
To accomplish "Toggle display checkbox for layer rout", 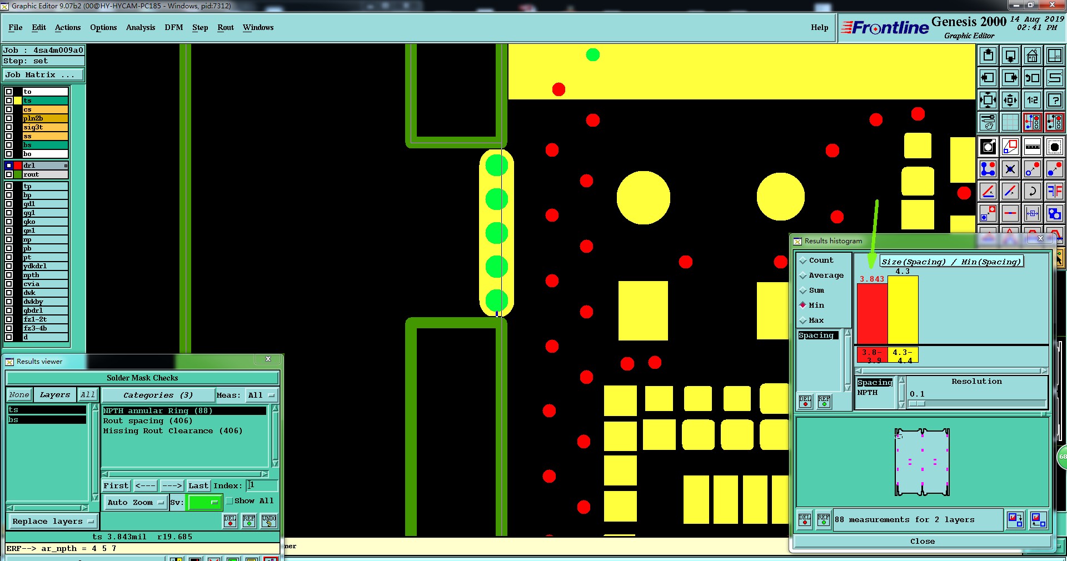I will tap(9, 174).
